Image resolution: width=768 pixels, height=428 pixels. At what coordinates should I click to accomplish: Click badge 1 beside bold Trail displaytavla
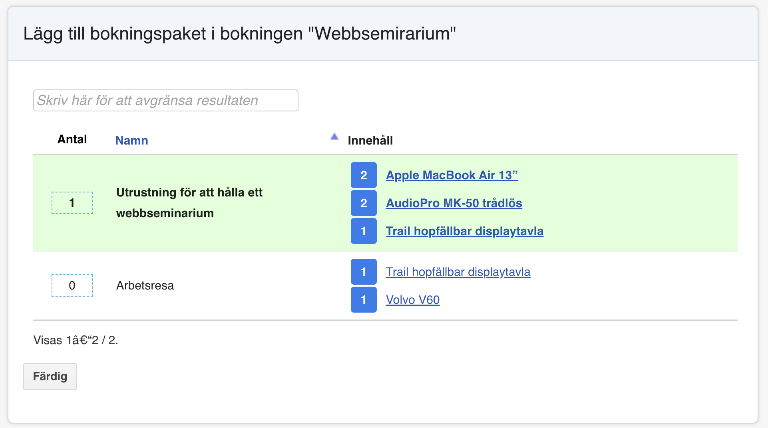click(364, 231)
